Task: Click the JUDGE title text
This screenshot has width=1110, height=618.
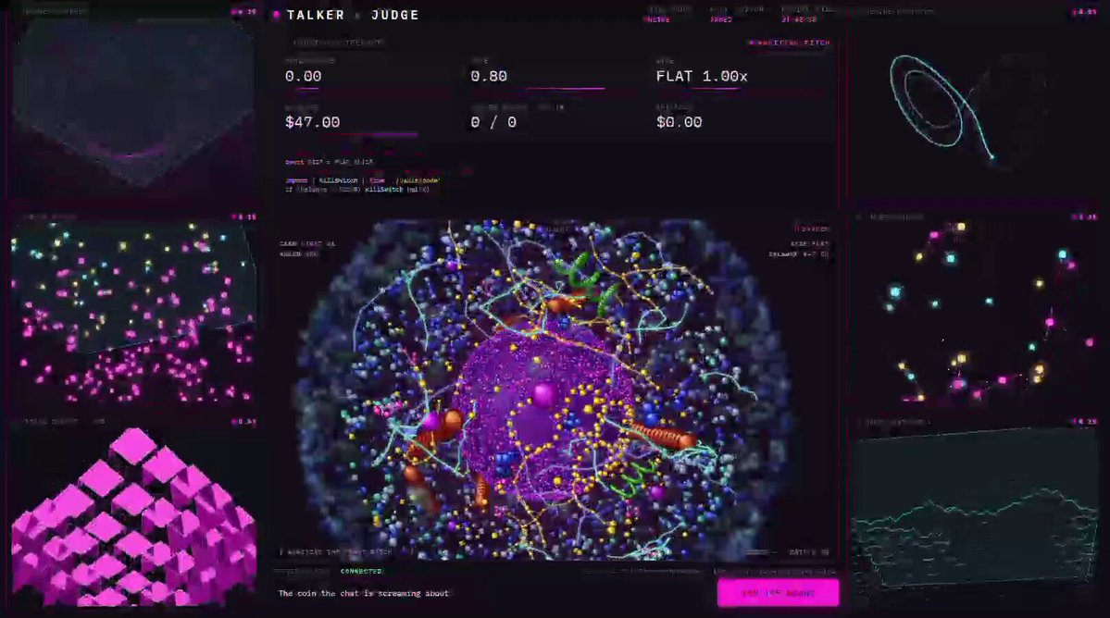Action: click(x=395, y=15)
